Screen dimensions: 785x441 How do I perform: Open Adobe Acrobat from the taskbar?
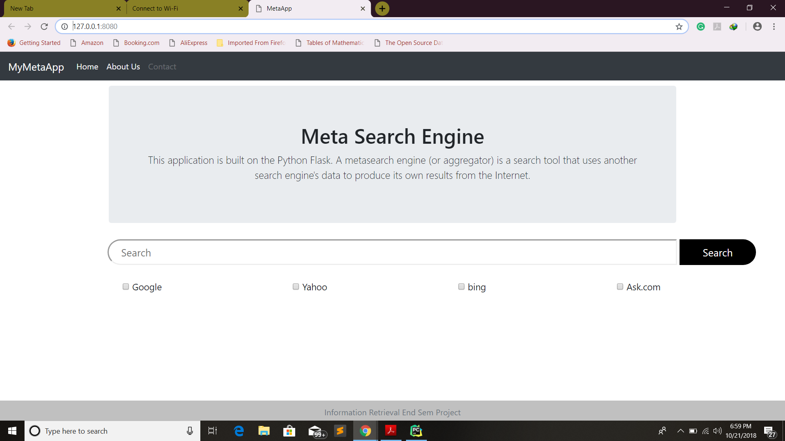[391, 431]
